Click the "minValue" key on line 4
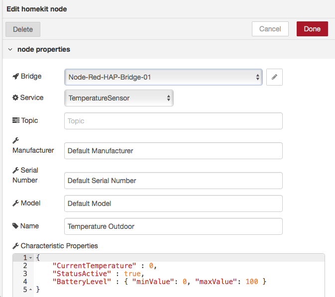Image resolution: width=335 pixels, height=297 pixels. 153,282
